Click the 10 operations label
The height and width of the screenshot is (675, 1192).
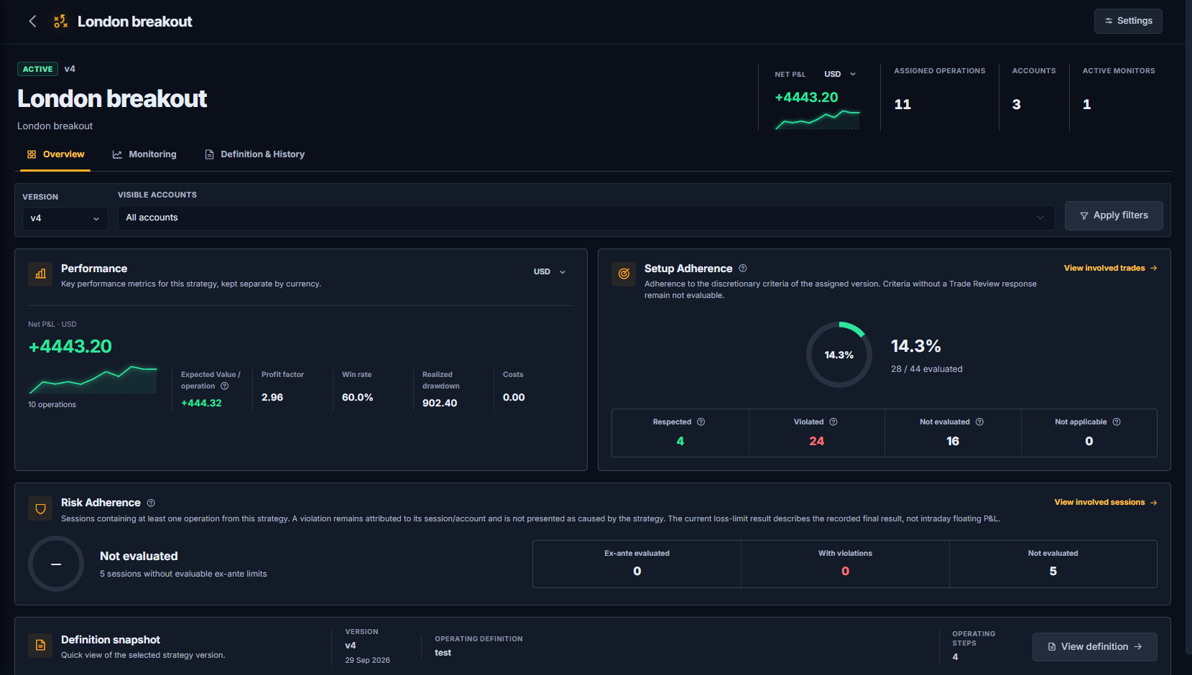52,405
